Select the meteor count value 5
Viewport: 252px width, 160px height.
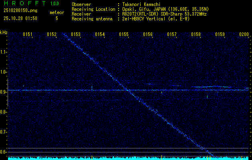[x=57, y=18]
